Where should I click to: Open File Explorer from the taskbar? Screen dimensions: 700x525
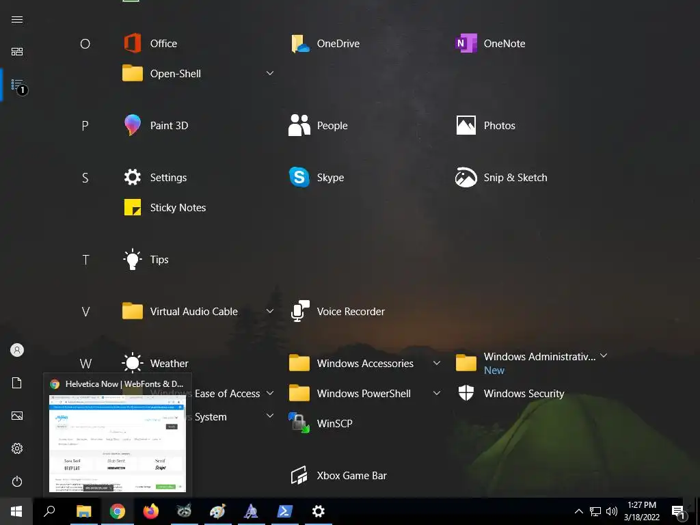pos(83,511)
